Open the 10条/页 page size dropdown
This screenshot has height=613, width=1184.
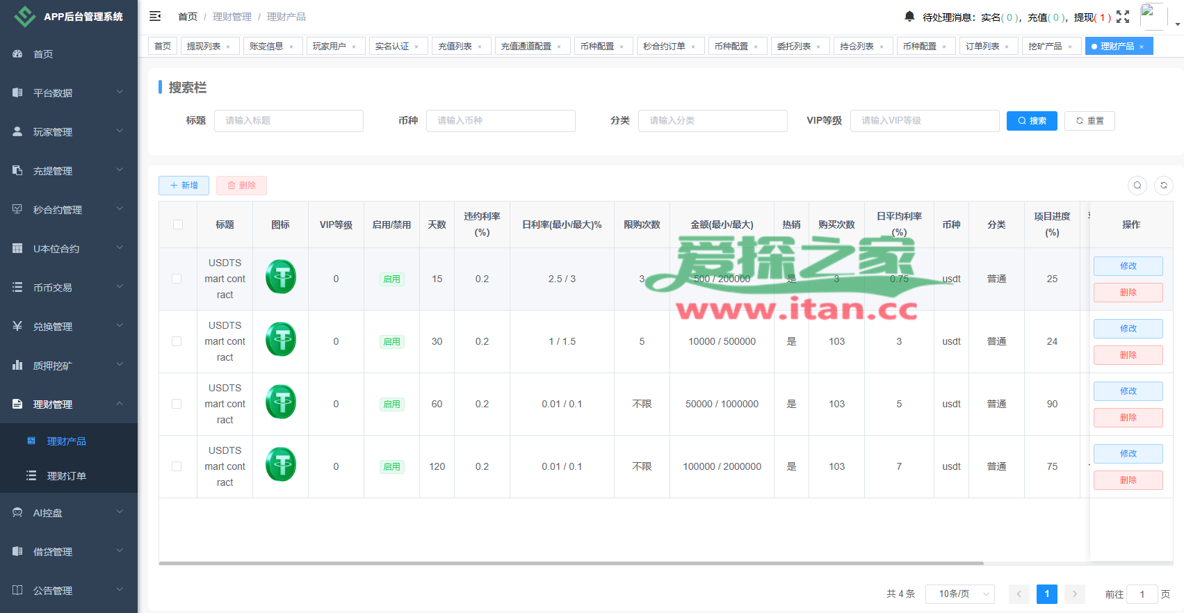(x=959, y=594)
